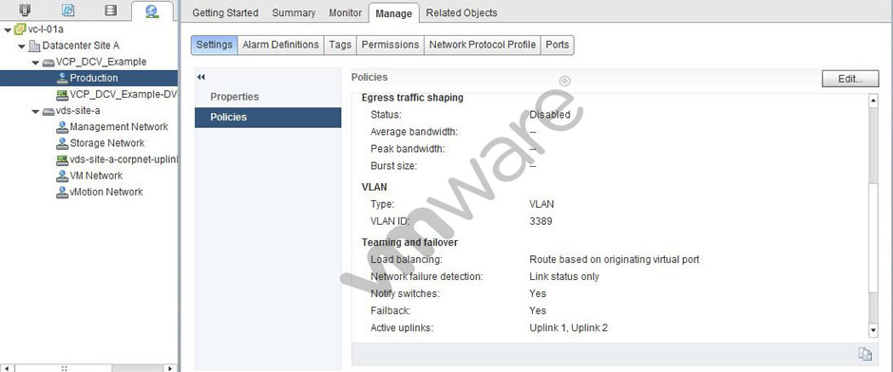This screenshot has height=372, width=893.
Task: Open the Network Protocol Profile sub-tab
Action: pos(483,45)
